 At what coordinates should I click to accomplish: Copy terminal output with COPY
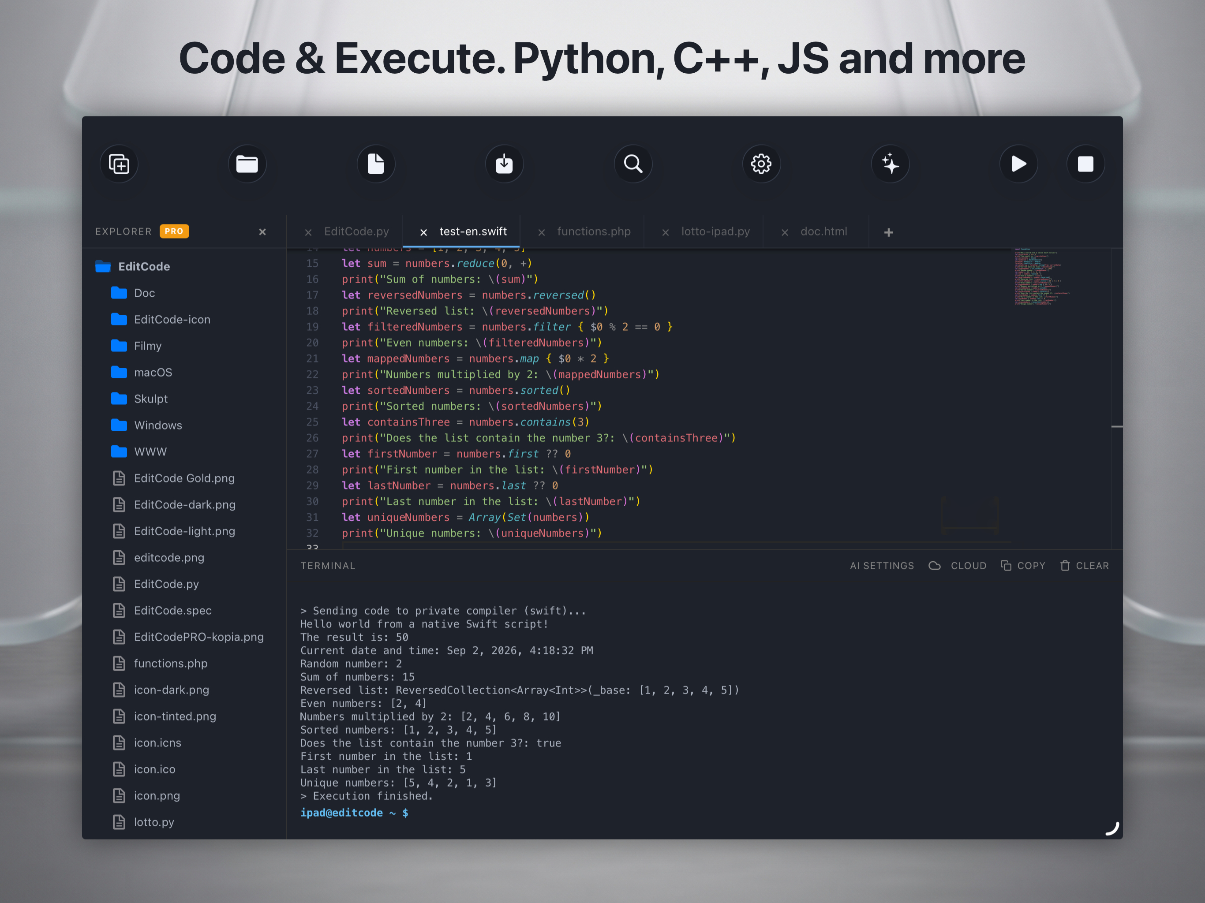[1023, 566]
